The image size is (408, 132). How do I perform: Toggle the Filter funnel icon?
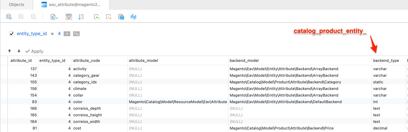point(69,17)
